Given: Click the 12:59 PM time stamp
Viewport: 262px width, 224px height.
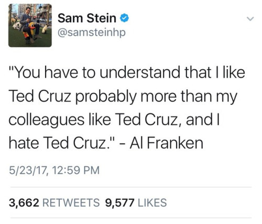Looking at the screenshot, I should [75, 170].
